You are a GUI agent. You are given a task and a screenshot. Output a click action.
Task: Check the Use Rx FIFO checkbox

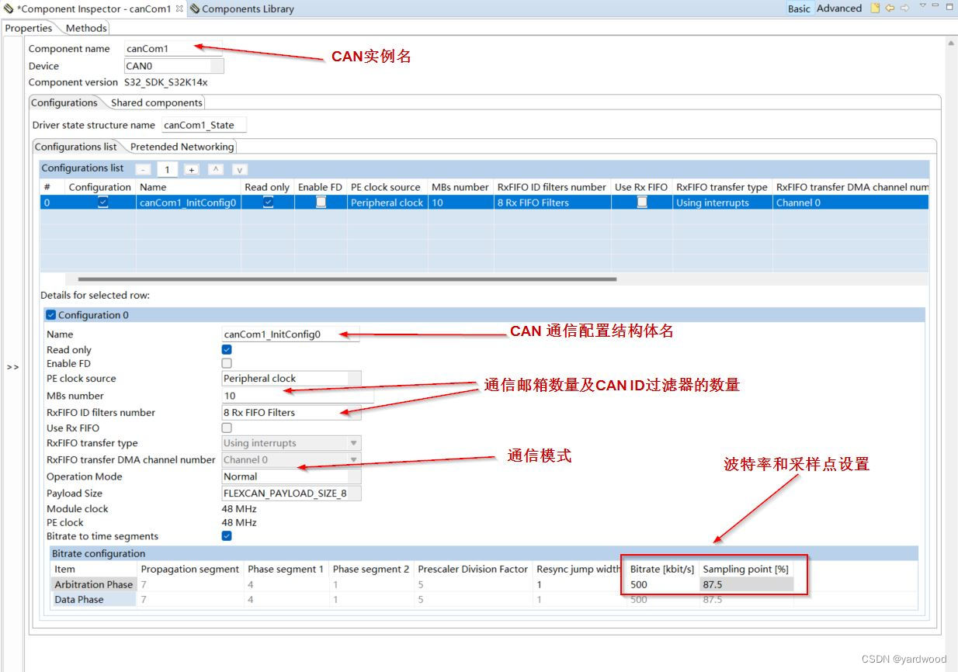(226, 428)
